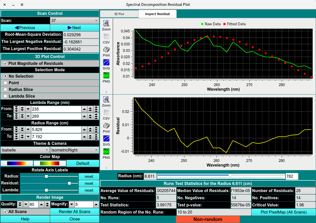Click Close button at bottom
The width and height of the screenshot is (316, 223).
[x=75, y=219]
